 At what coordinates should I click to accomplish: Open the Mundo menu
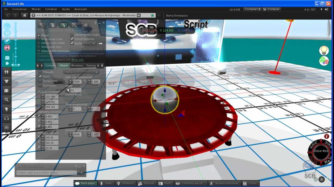coord(36,9)
